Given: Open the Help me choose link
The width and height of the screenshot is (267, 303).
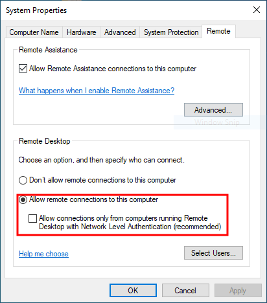Looking at the screenshot, I should pyautogui.click(x=43, y=254).
